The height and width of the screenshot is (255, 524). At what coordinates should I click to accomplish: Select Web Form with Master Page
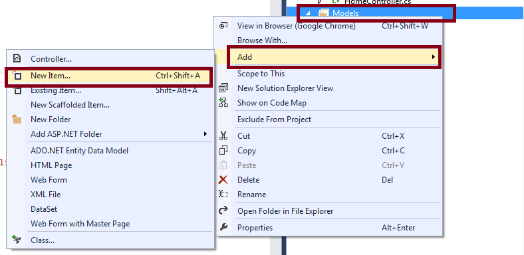tap(80, 224)
